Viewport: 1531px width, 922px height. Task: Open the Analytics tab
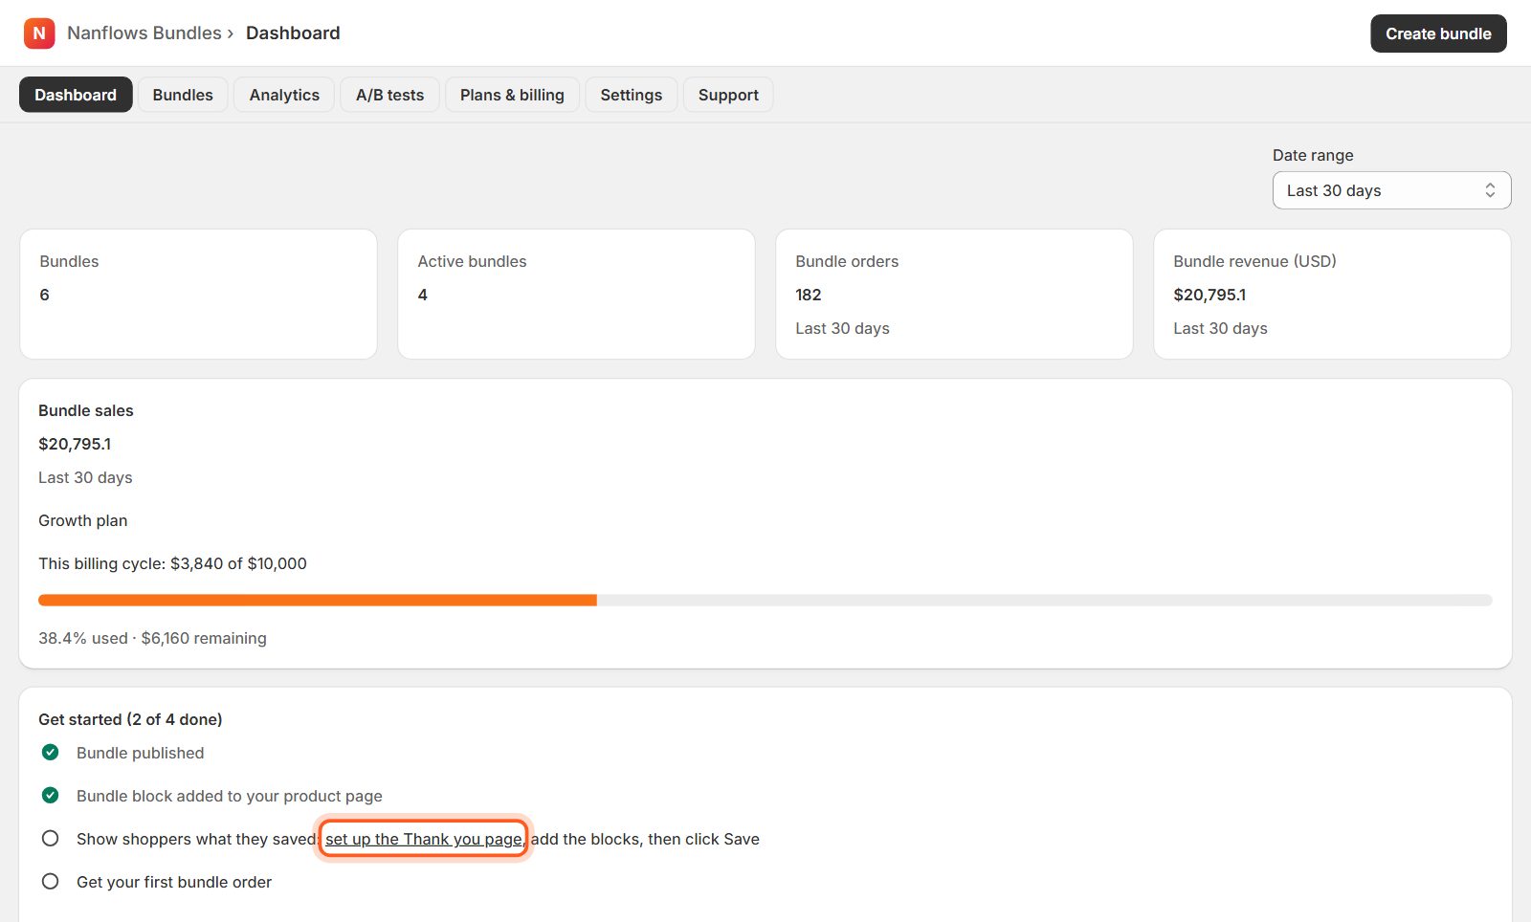(x=284, y=95)
